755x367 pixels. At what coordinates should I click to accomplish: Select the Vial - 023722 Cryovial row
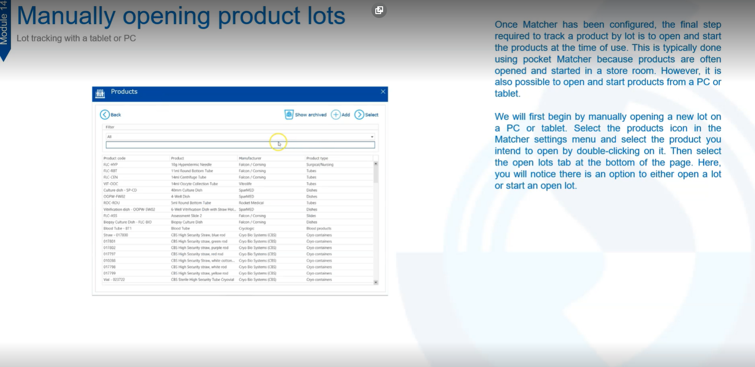tap(194, 280)
